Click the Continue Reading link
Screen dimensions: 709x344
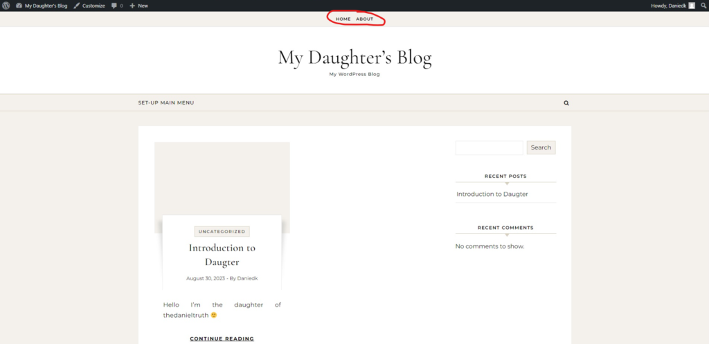(x=222, y=338)
